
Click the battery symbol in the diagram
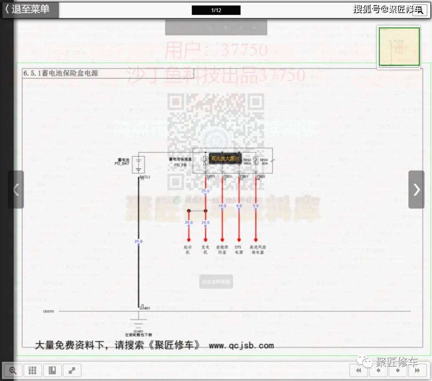(138, 165)
